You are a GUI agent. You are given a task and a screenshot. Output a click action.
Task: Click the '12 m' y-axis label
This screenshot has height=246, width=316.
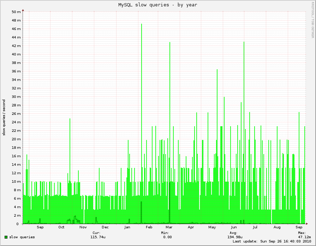(x=16, y=173)
